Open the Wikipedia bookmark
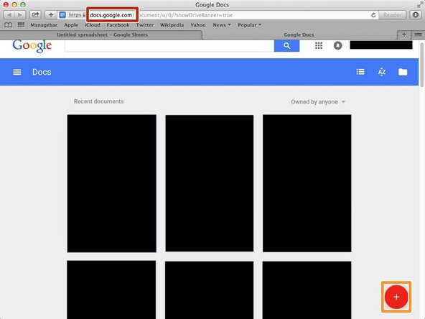This screenshot has width=425, height=319. (172, 25)
